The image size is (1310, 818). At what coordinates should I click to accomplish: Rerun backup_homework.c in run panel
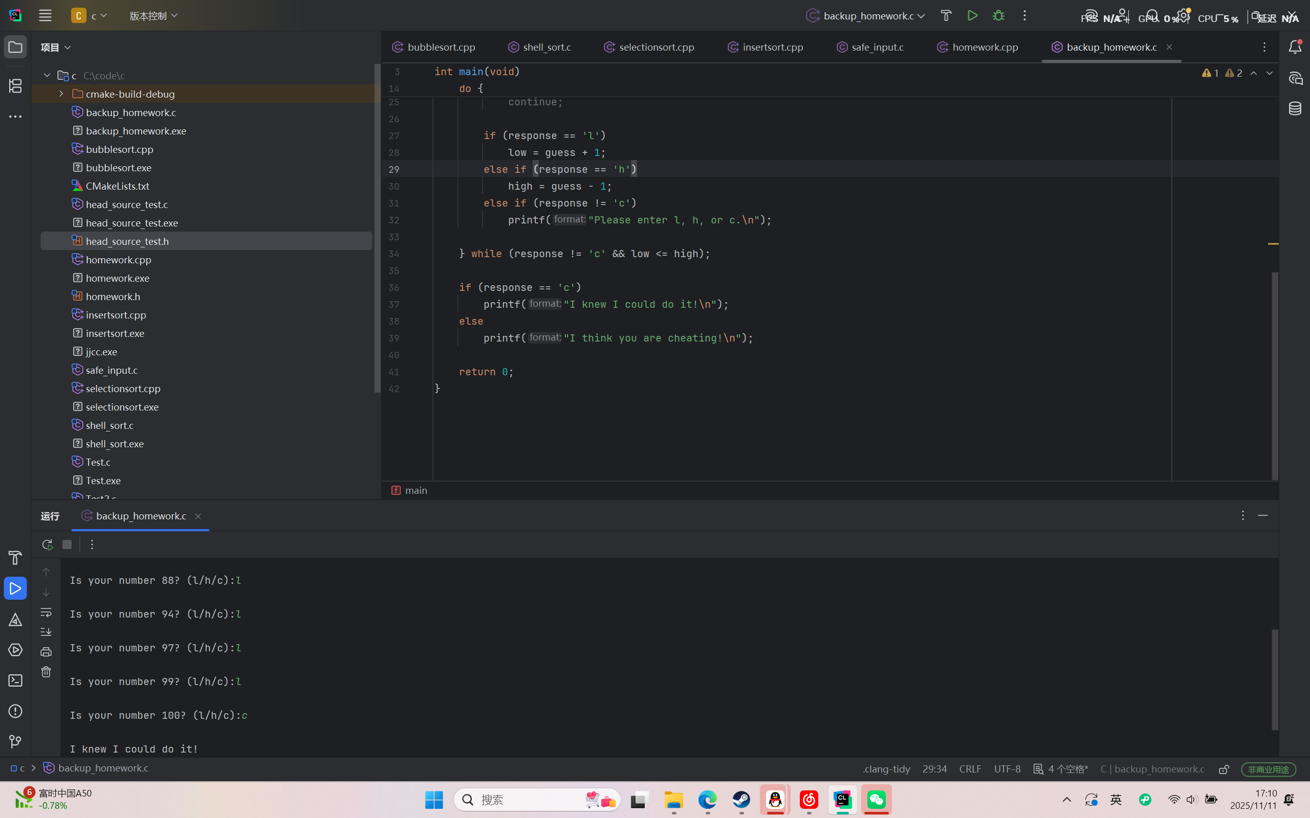[x=47, y=544]
